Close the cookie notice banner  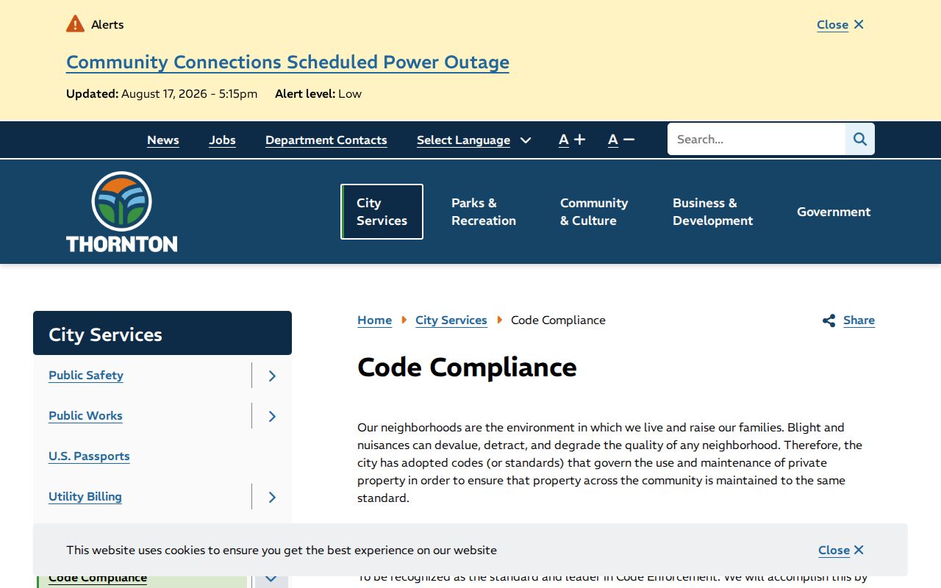click(841, 550)
